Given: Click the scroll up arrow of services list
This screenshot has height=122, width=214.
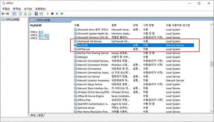Looking at the screenshot, I should 212,25.
